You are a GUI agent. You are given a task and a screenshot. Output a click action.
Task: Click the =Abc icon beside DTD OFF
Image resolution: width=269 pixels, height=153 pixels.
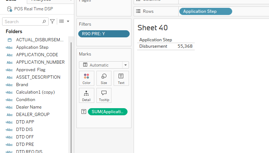(x=9, y=137)
